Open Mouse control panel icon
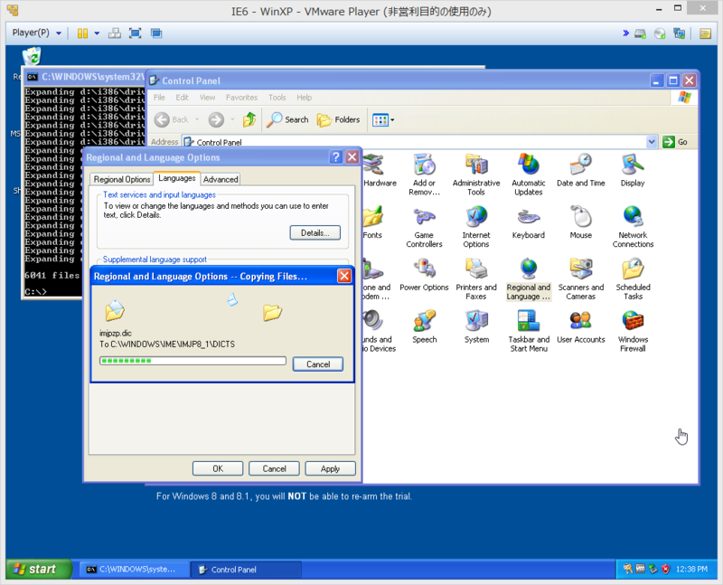This screenshot has height=585, width=723. pos(580,222)
